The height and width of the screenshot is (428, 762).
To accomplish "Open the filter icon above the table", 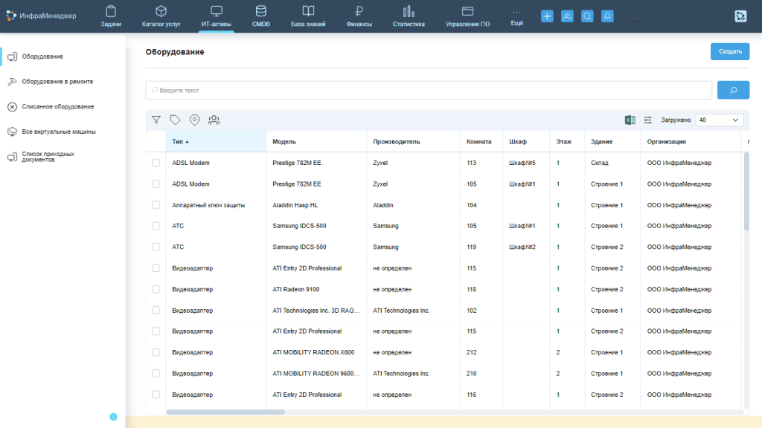I will (x=156, y=120).
